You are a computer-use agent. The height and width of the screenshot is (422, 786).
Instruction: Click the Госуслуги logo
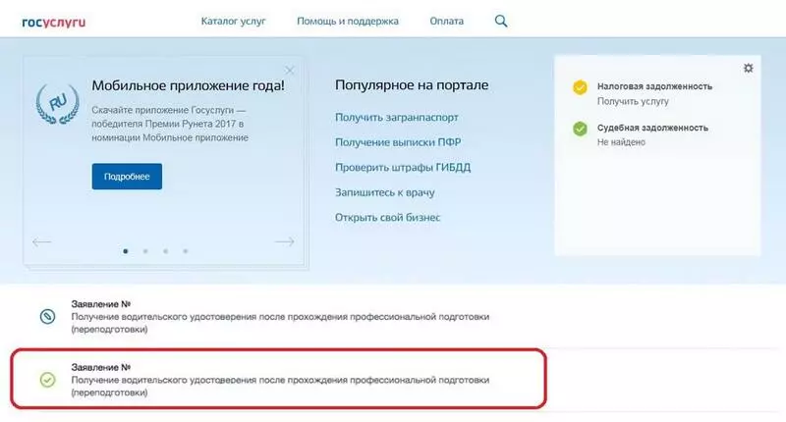click(54, 22)
